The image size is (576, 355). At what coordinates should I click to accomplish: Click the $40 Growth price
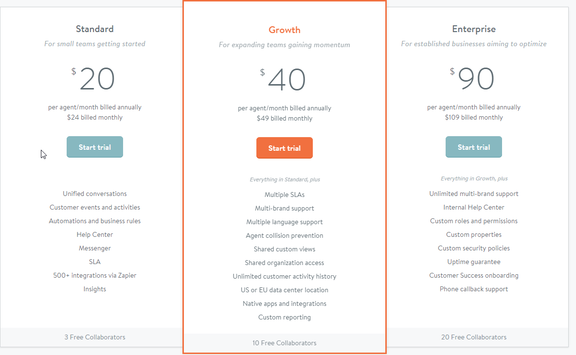283,79
